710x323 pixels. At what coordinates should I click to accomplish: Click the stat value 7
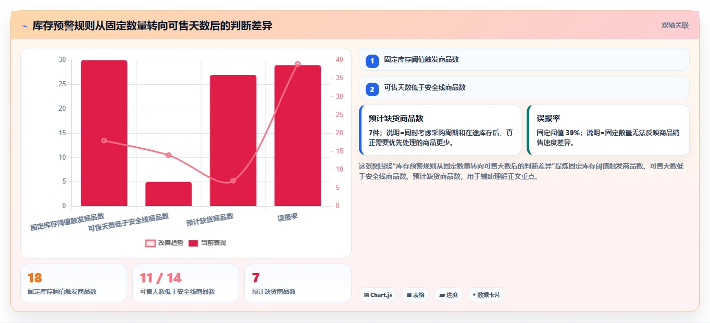point(256,278)
